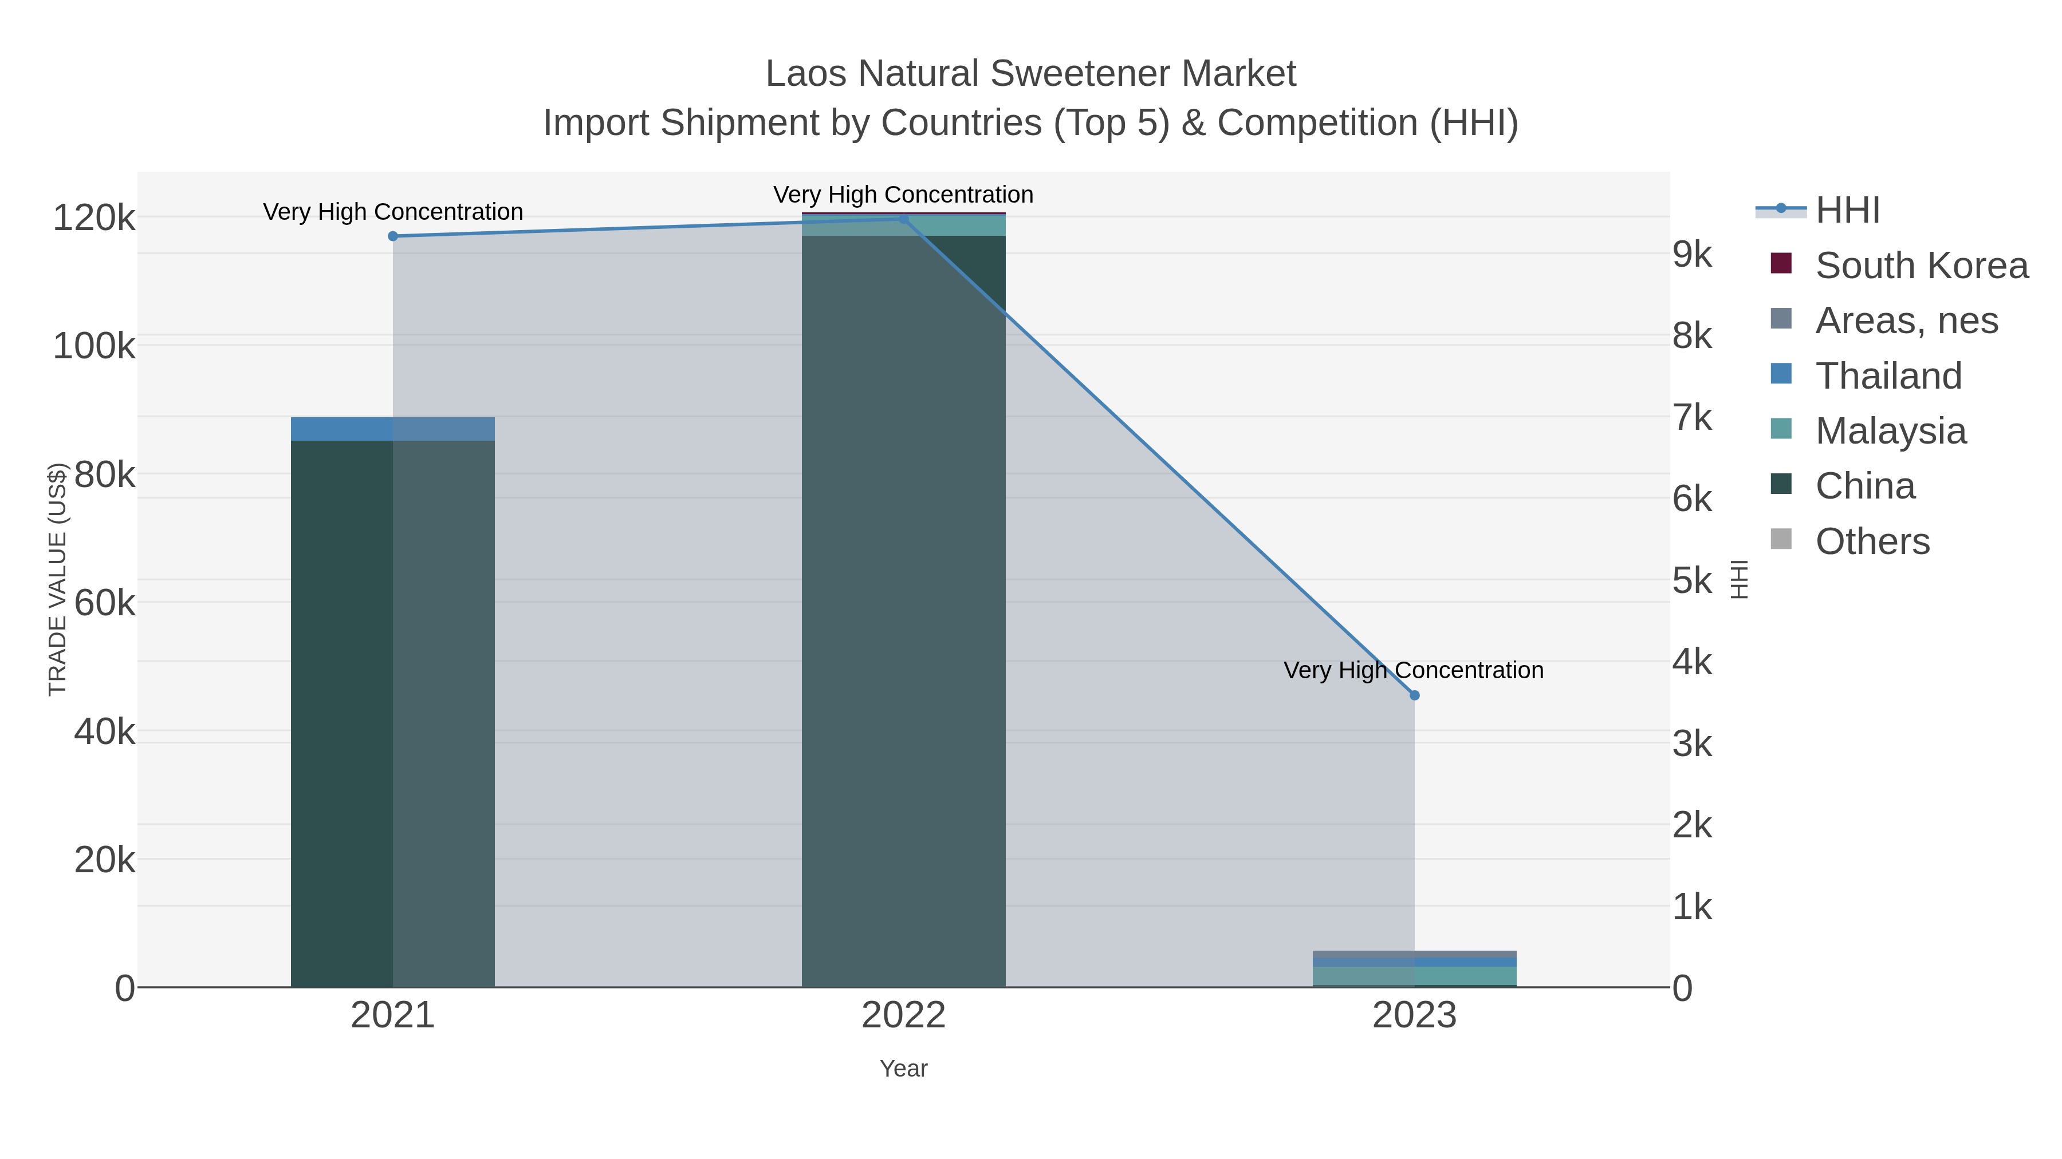Click 'Very High Concentration' annotation above 2023

coord(1414,670)
